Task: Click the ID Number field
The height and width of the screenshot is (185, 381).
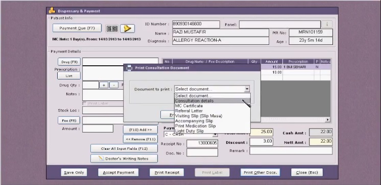Action: 196,24
